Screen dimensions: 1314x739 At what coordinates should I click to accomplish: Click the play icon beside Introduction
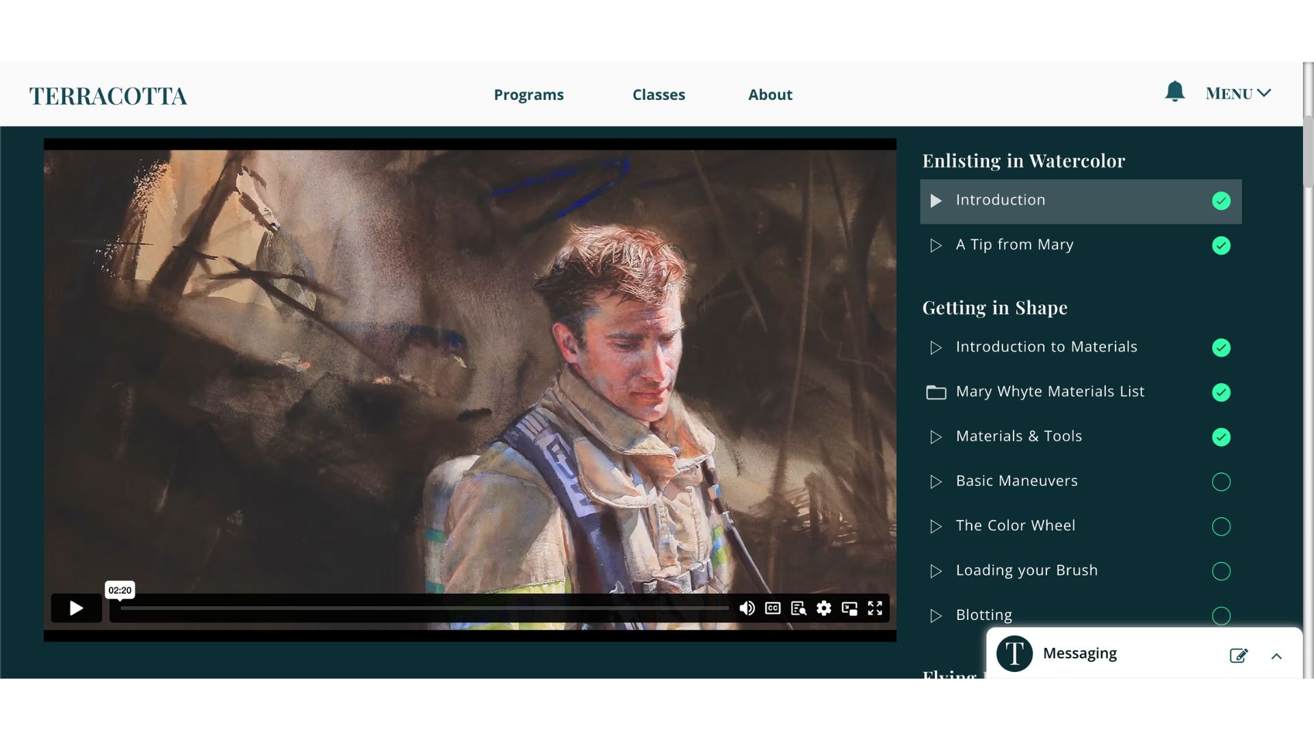[x=936, y=200]
